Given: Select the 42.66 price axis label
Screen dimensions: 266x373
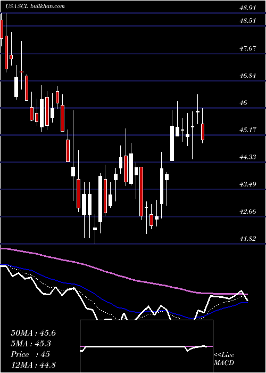Looking at the screenshot, I should (248, 212).
